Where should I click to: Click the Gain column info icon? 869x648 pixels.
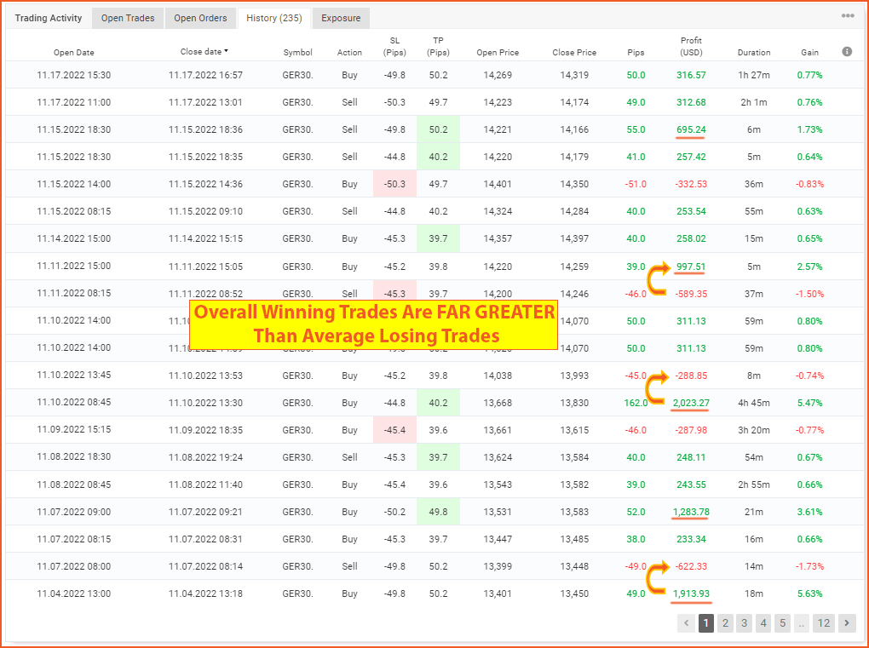pos(847,51)
